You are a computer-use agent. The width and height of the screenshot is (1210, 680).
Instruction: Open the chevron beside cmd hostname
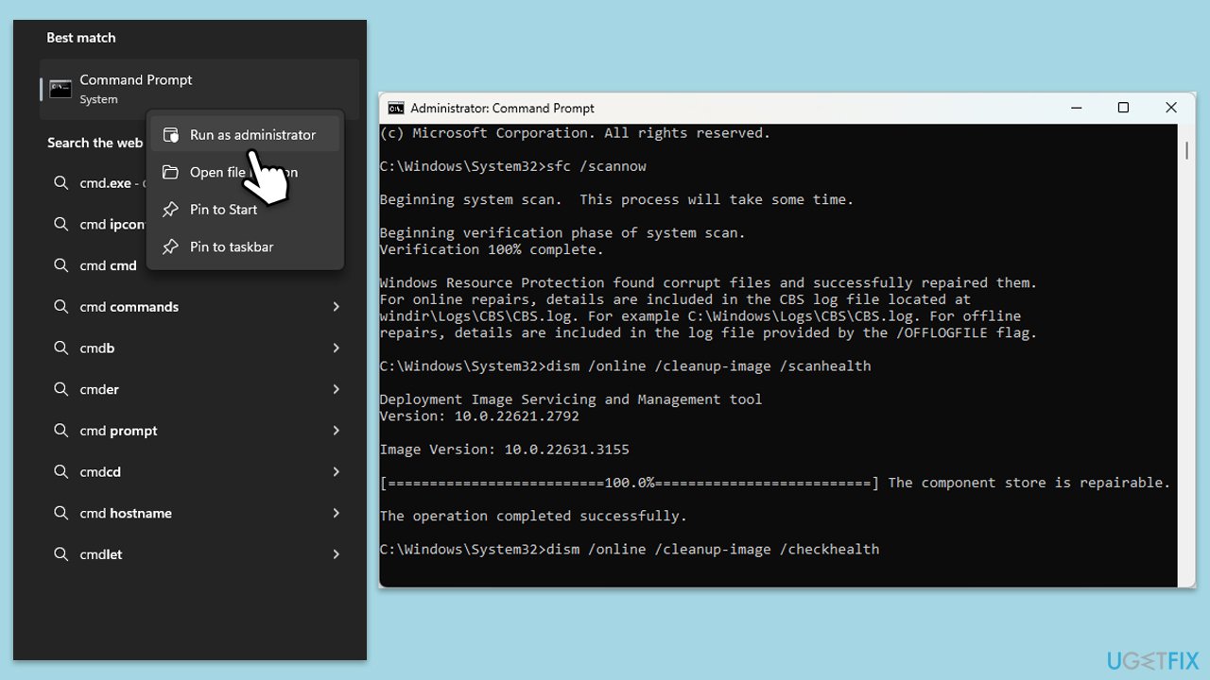coord(336,514)
